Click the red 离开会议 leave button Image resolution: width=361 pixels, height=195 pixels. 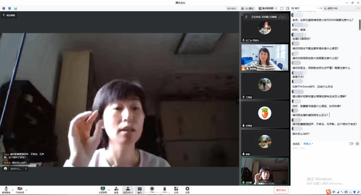(281, 190)
